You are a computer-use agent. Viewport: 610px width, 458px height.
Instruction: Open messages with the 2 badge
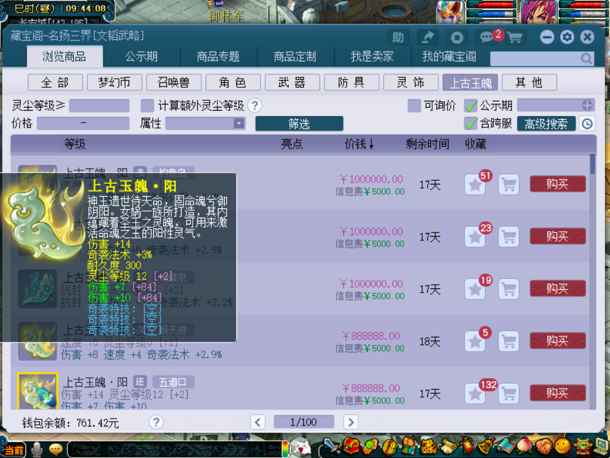(x=487, y=37)
